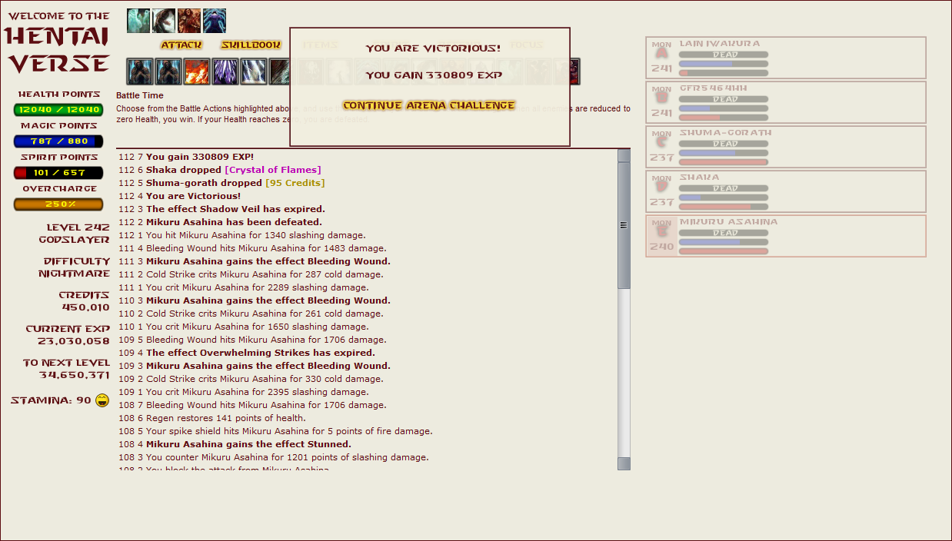Select dead monster Shaka name
952x541 pixels.
tap(699, 178)
